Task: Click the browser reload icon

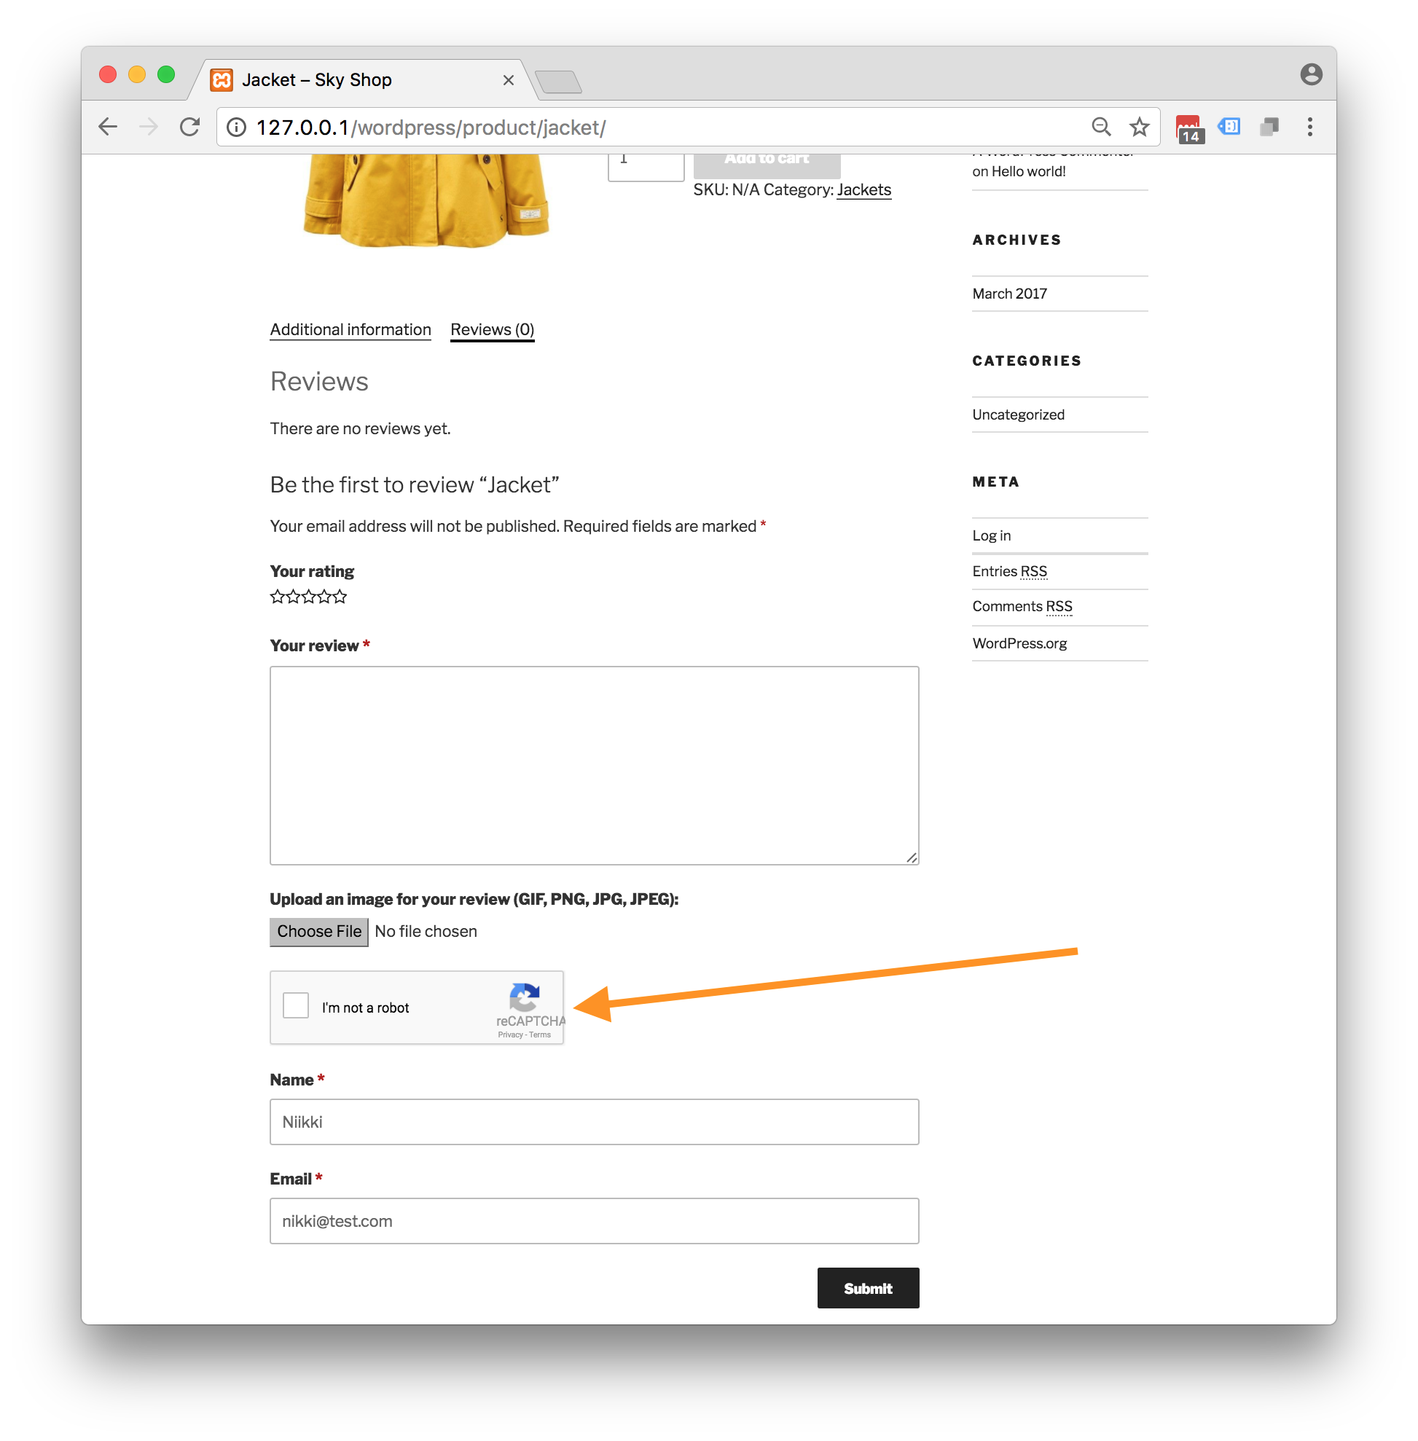Action: (x=195, y=126)
